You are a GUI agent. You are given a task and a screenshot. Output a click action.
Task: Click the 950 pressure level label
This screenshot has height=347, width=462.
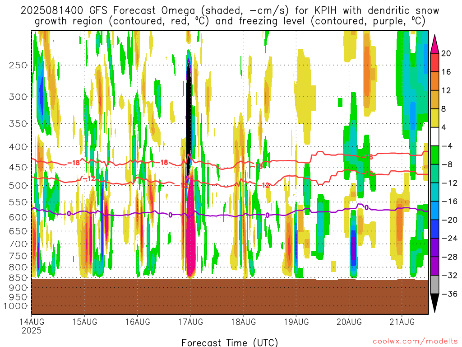click(x=18, y=297)
